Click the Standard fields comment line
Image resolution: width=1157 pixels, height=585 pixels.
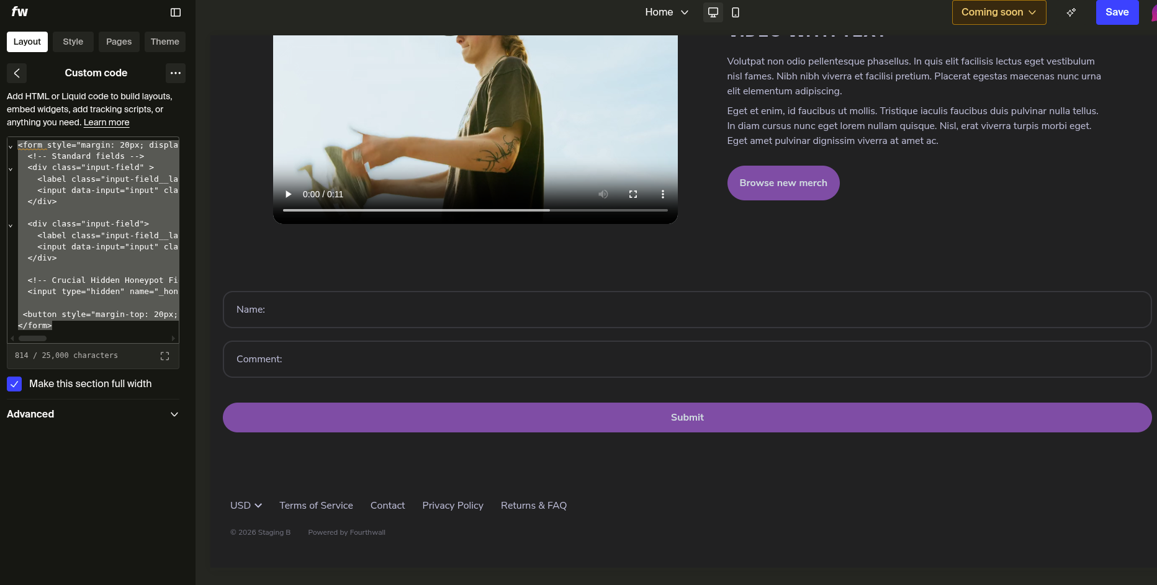tap(86, 156)
